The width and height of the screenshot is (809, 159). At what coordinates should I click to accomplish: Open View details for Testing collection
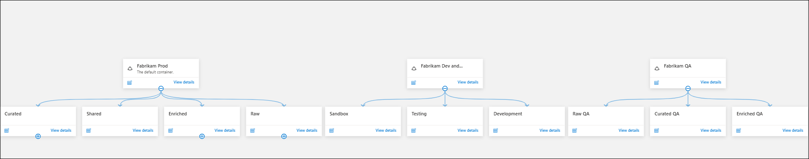pos(468,130)
